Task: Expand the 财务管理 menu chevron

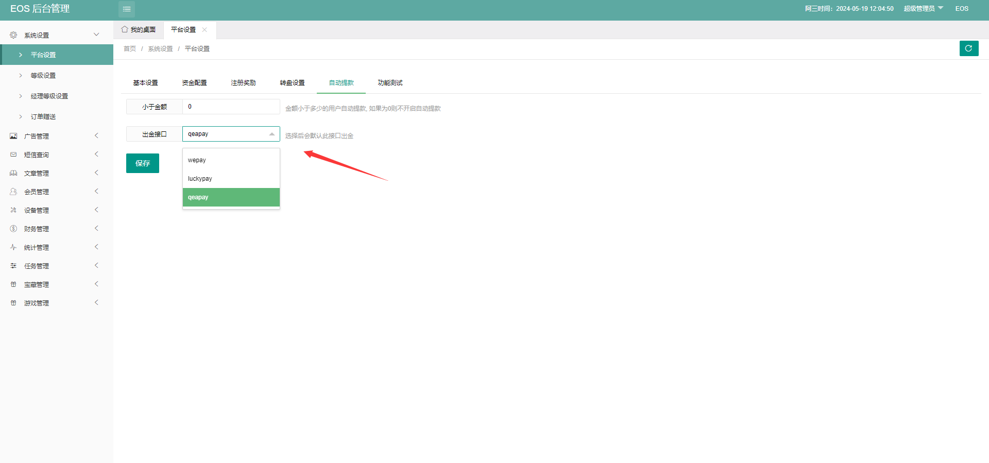Action: click(x=96, y=228)
